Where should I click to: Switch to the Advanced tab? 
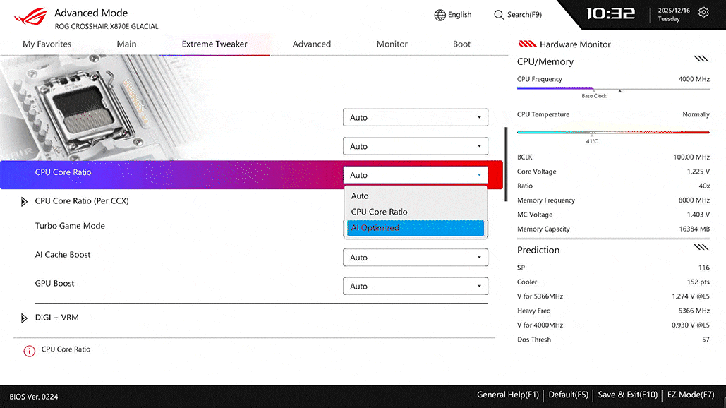coord(311,44)
